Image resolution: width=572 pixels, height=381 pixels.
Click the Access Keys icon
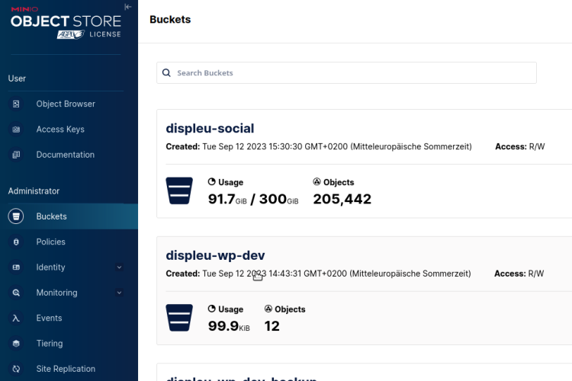click(x=16, y=130)
